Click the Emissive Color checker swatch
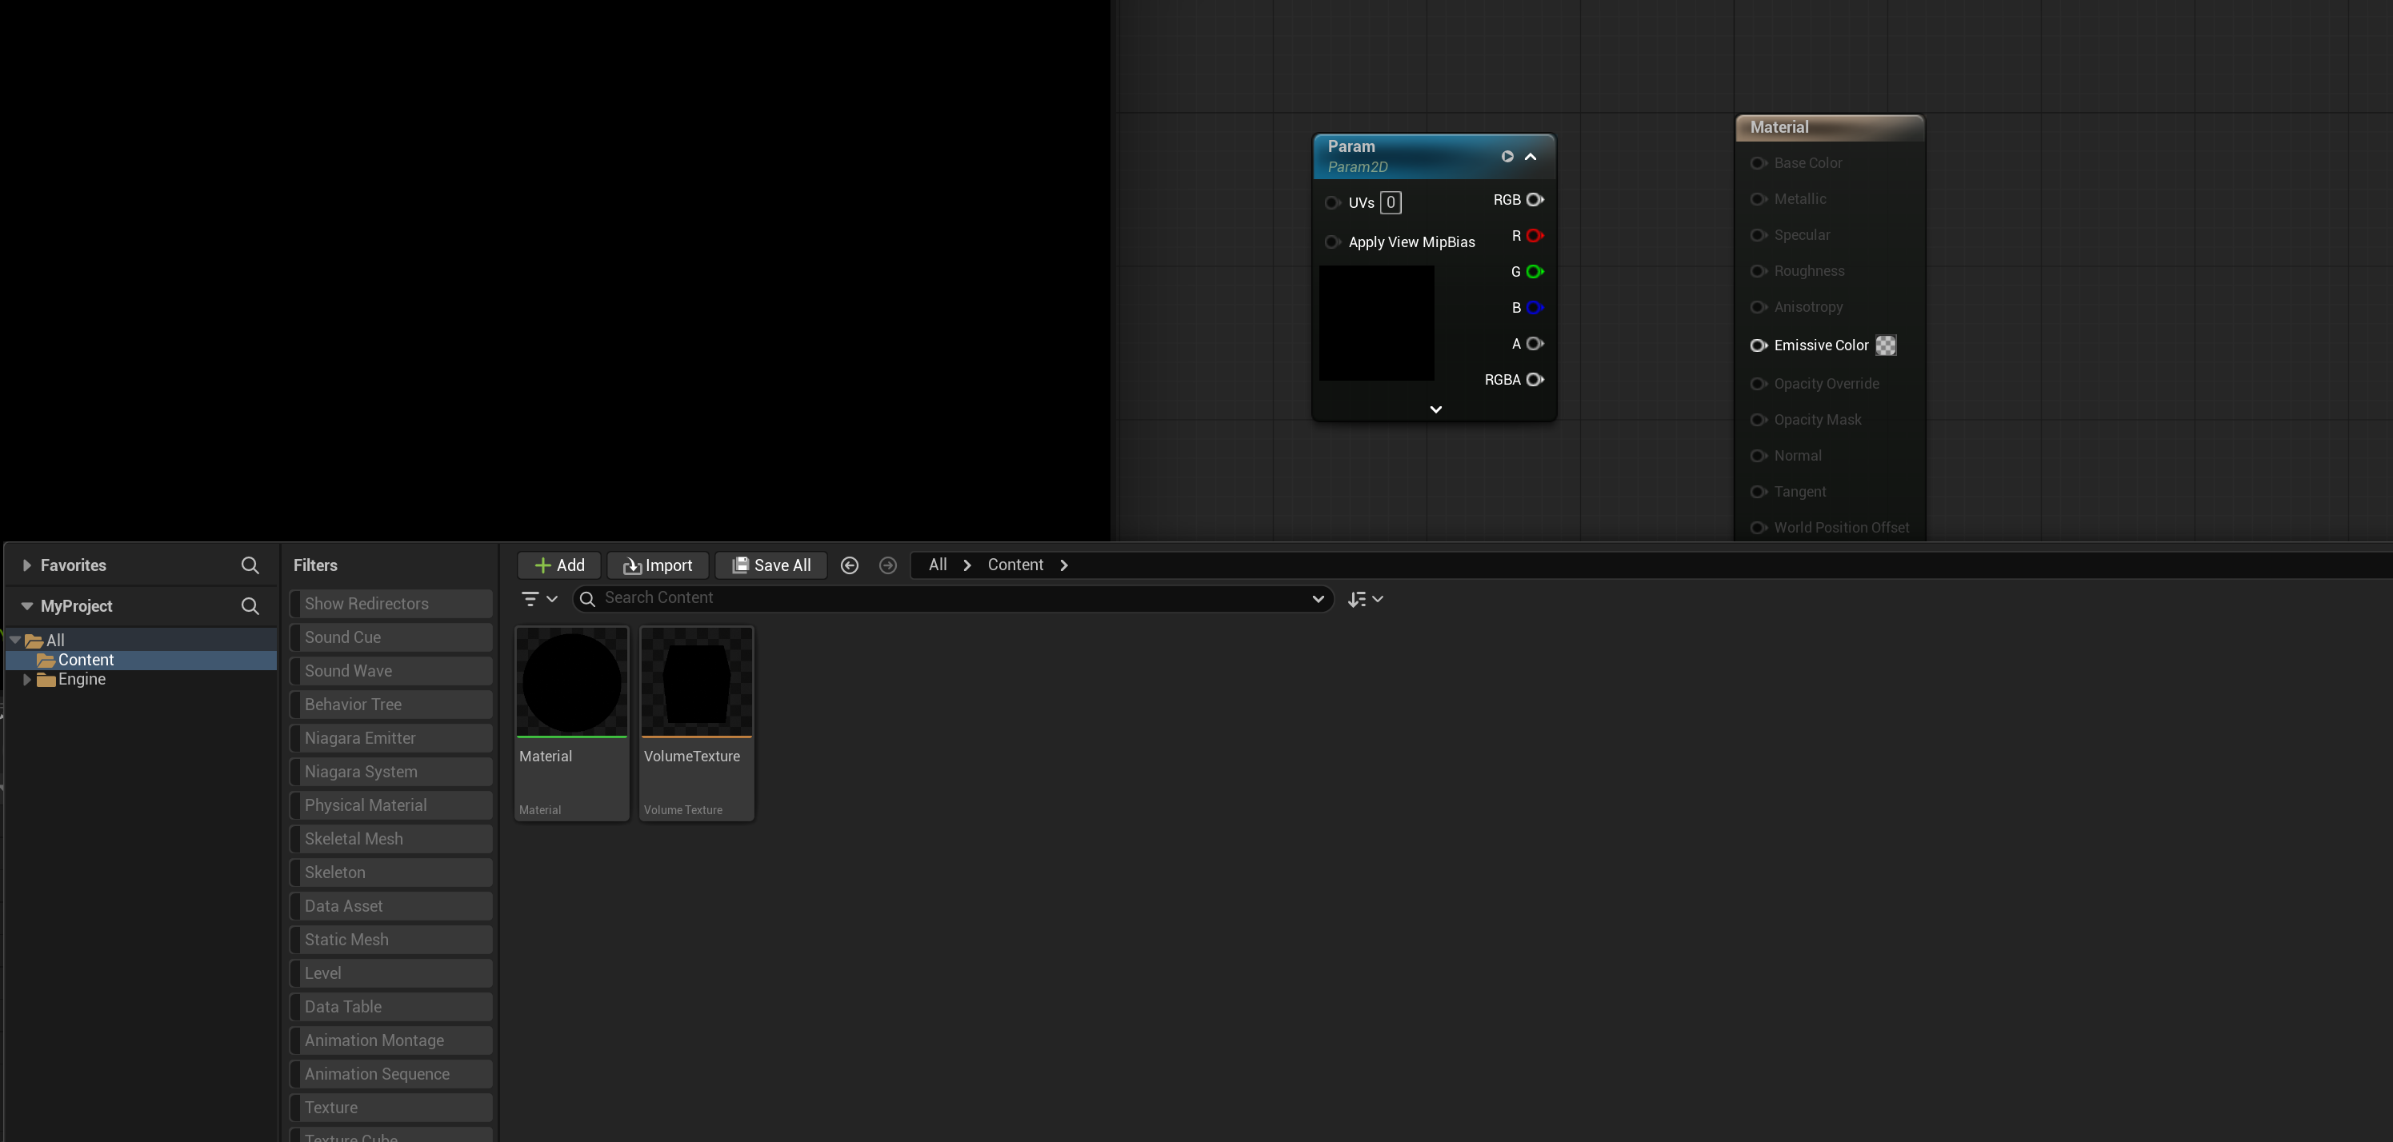This screenshot has height=1142, width=2393. pos(1886,345)
